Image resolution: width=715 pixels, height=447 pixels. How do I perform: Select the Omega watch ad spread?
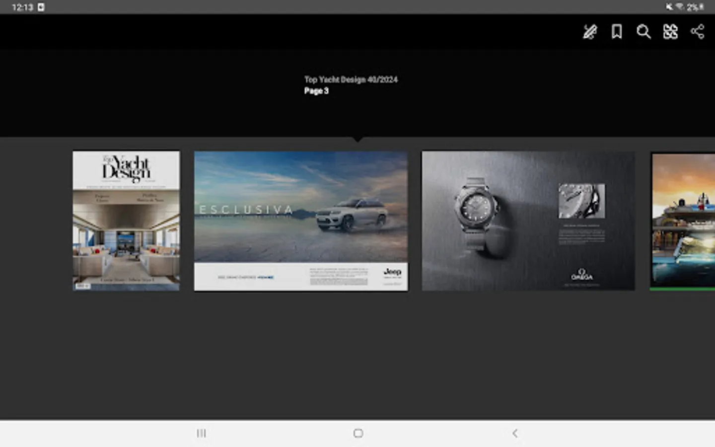pyautogui.click(x=528, y=221)
